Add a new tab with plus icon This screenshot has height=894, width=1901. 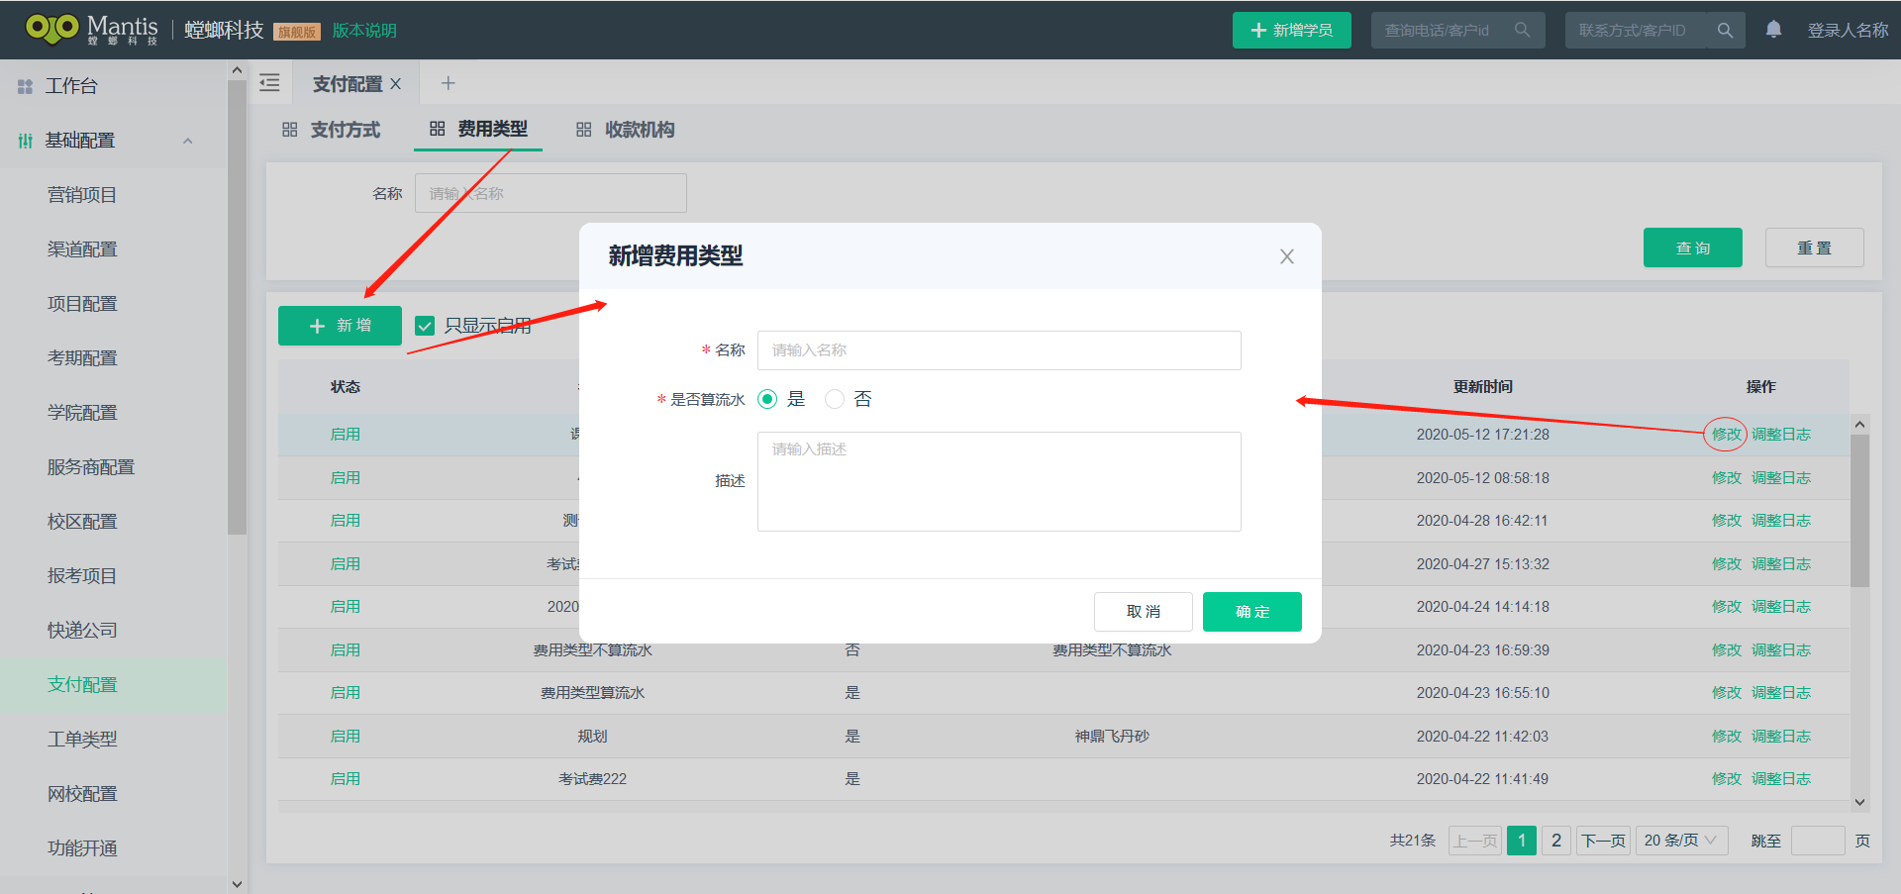448,83
